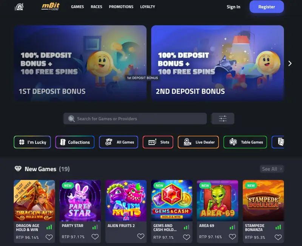
Task: Open the sidebar menu logo icon
Action: click(19, 7)
